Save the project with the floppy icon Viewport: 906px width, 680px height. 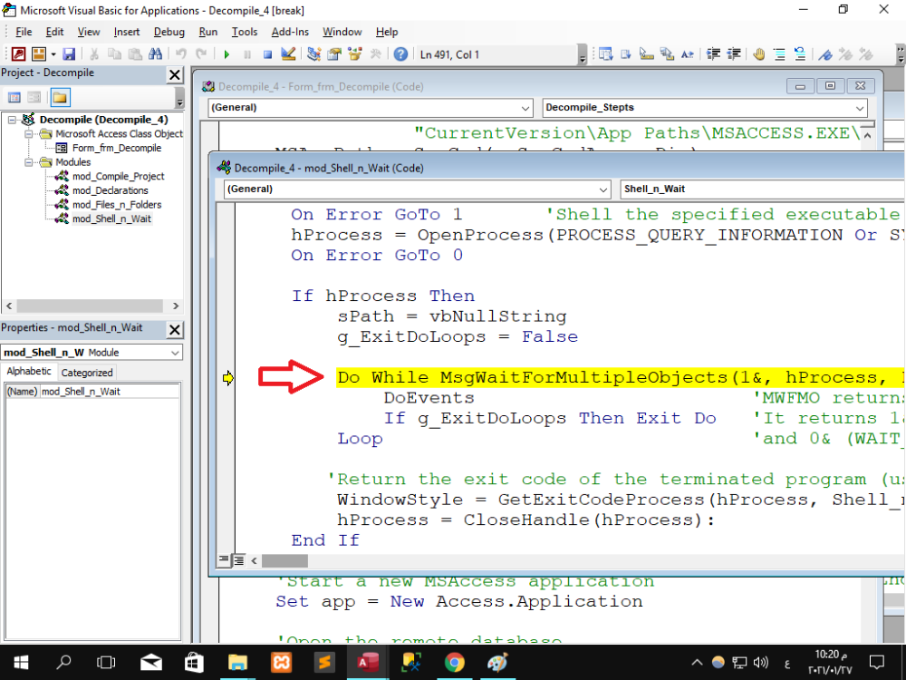tap(69, 54)
